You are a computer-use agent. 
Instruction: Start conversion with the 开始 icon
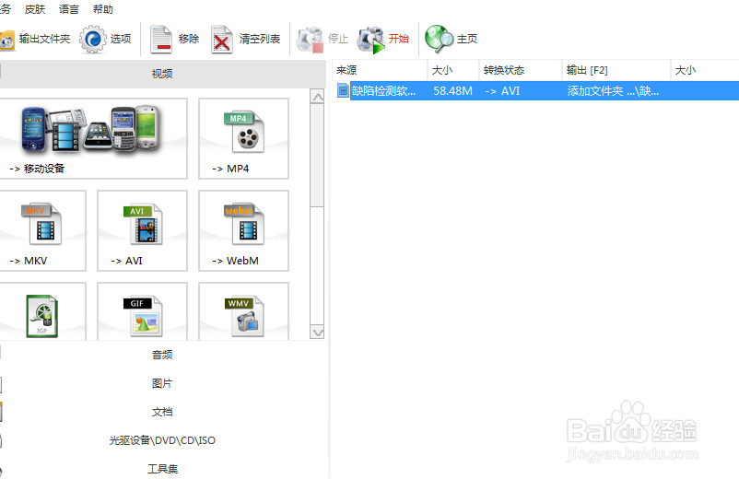tap(371, 40)
